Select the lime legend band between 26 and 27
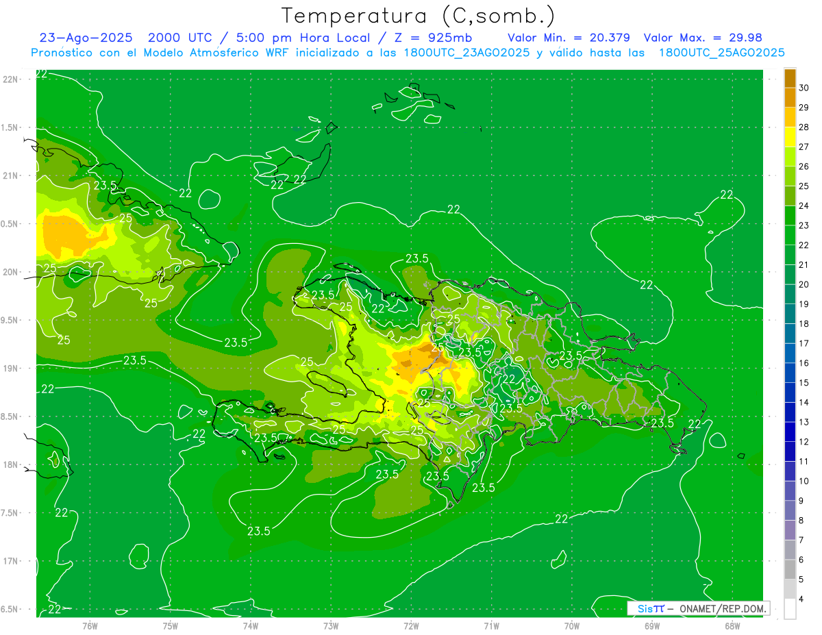The height and width of the screenshot is (635, 822). click(x=790, y=157)
